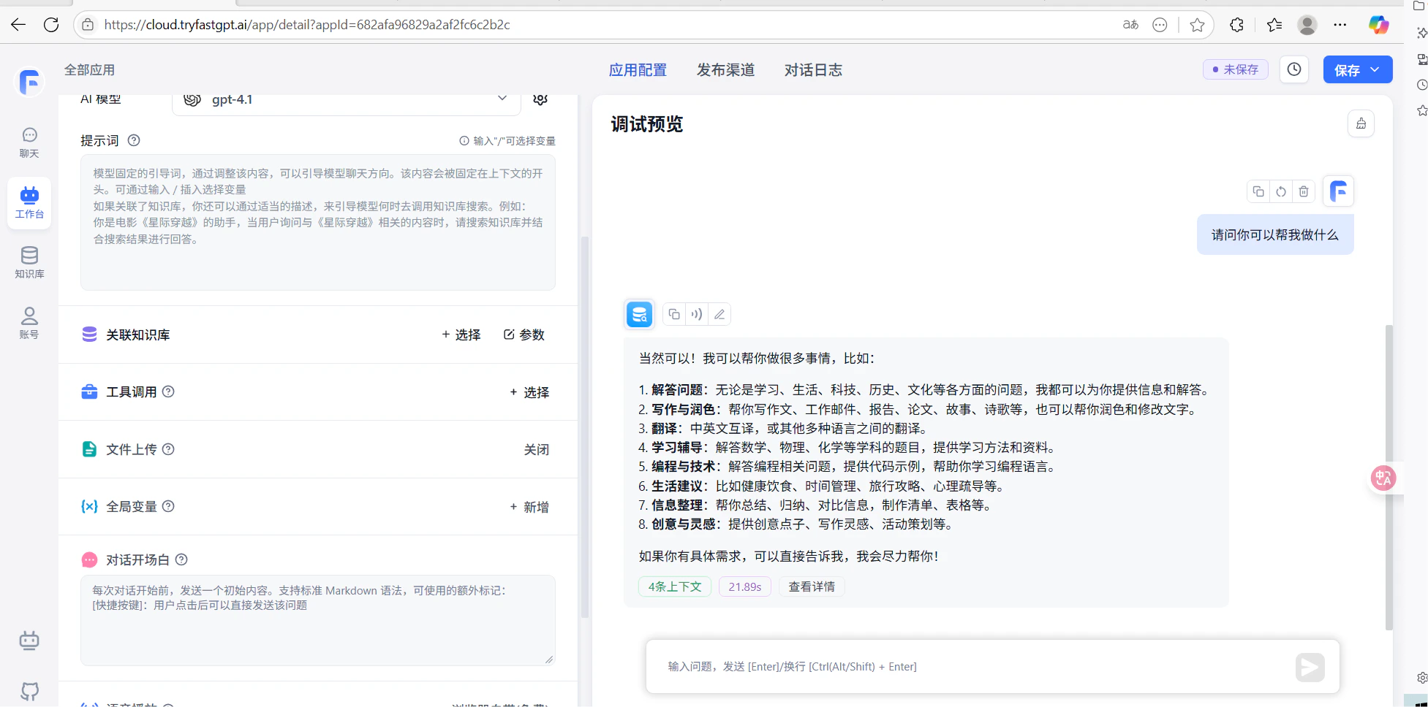
Task: Open the 聊天 chat section in sidebar
Action: (29, 141)
